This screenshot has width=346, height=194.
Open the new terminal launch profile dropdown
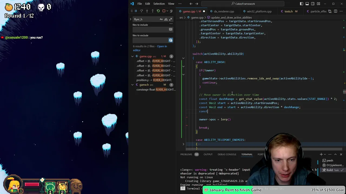pyautogui.click(x=325, y=154)
